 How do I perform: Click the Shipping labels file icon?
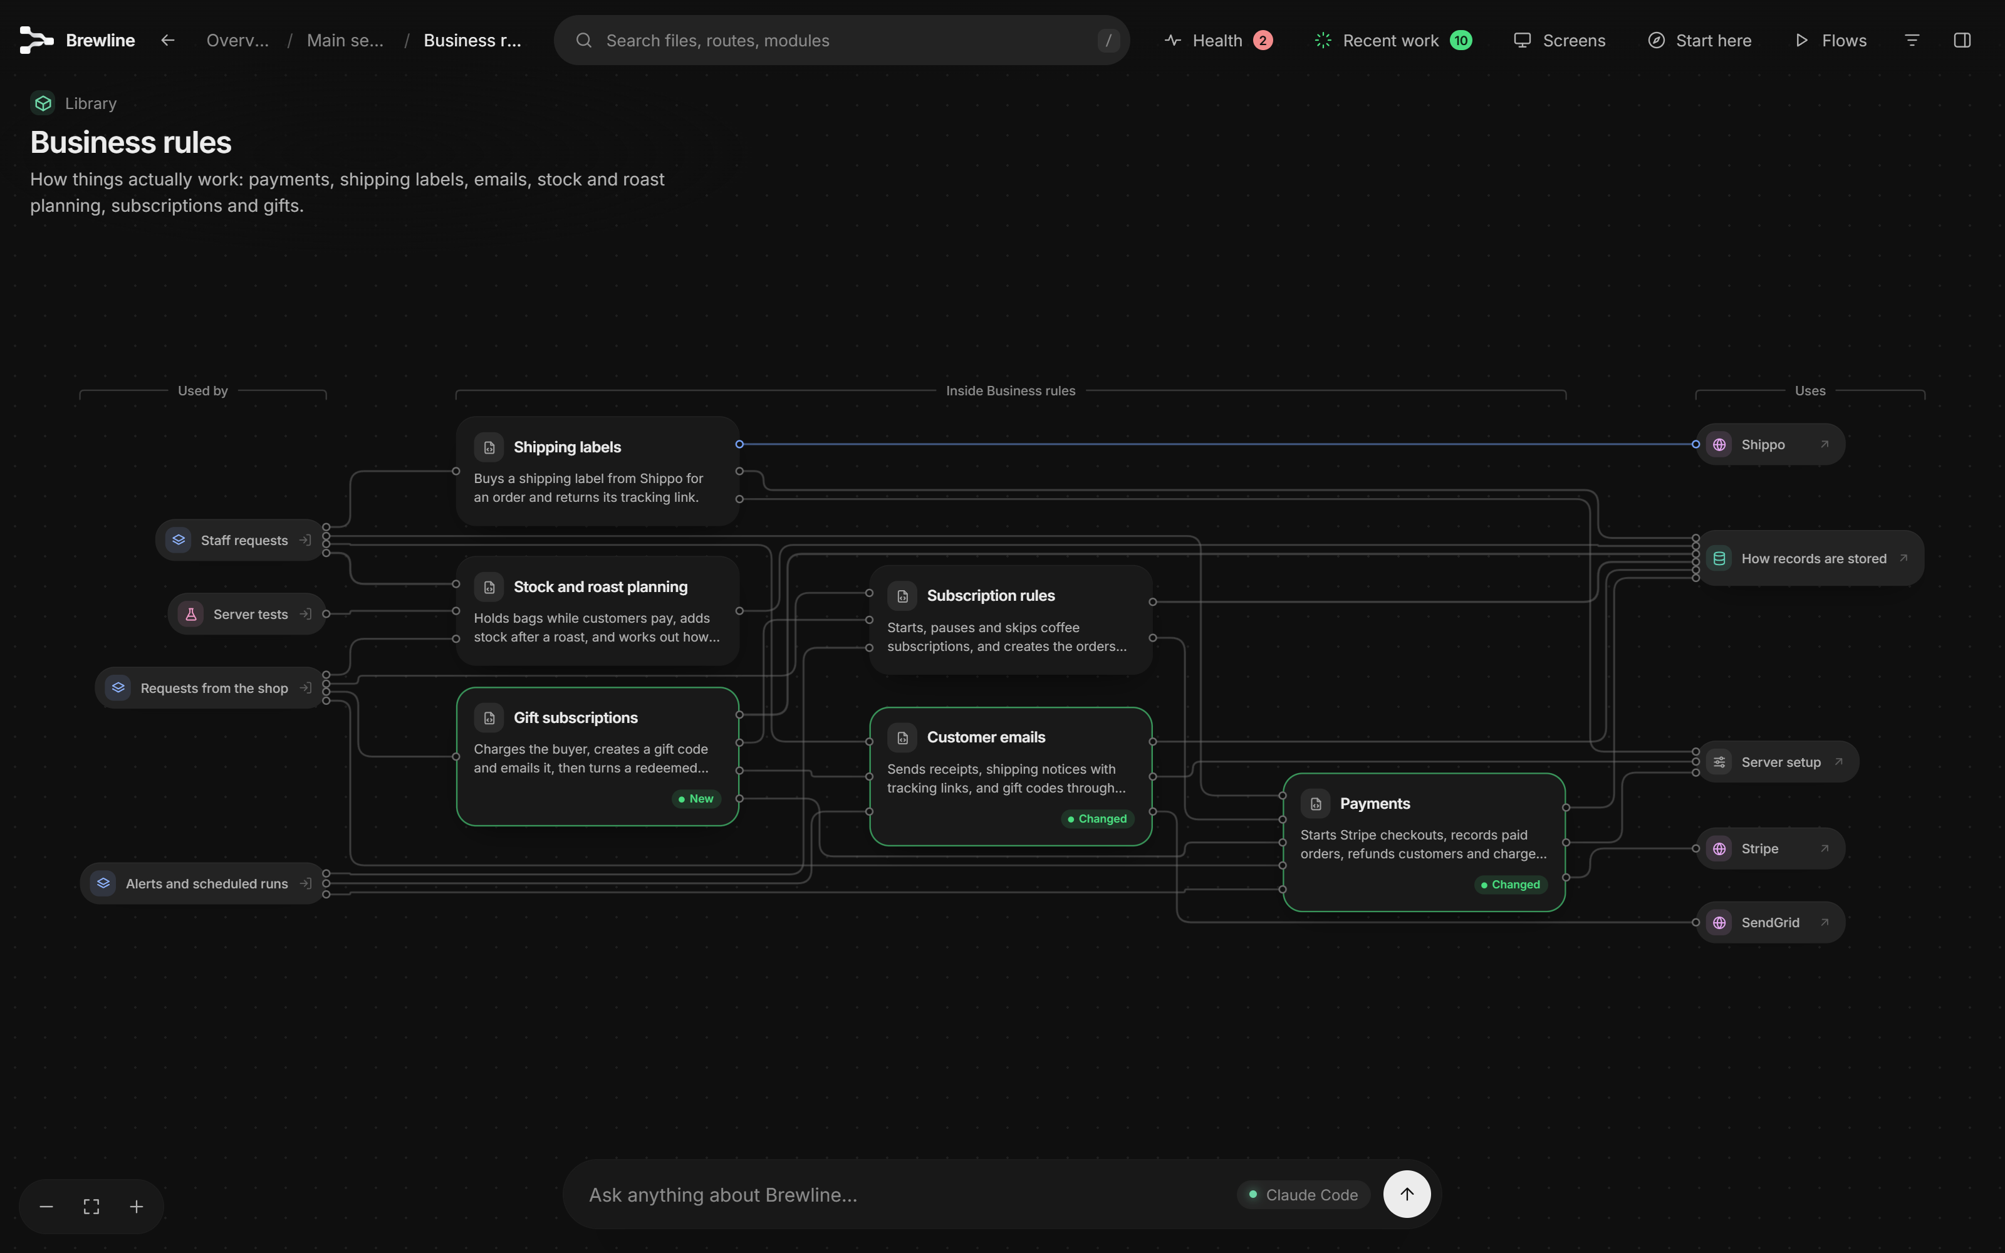click(x=489, y=447)
